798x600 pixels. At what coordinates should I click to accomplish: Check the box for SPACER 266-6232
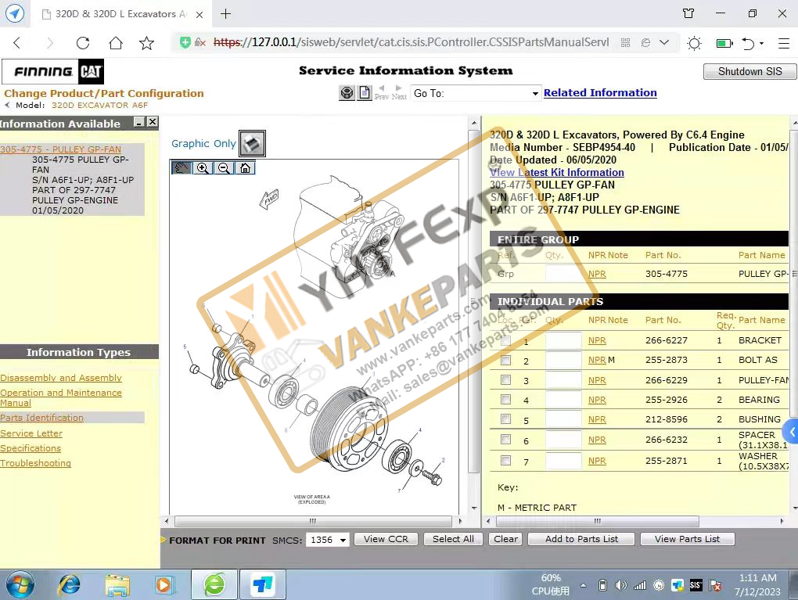tap(505, 439)
